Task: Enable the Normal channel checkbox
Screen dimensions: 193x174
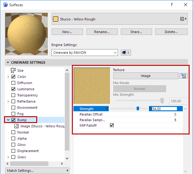Action: (x=13, y=132)
